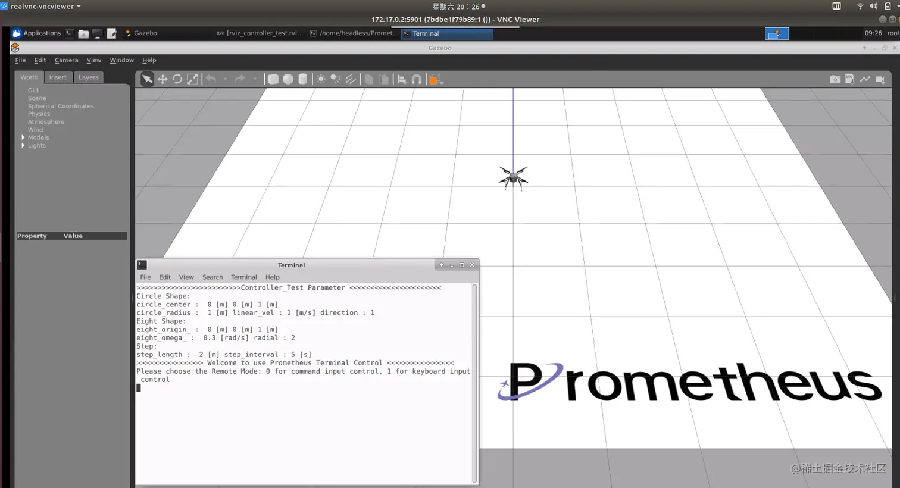Open Gazebo Edit menu

(40, 60)
